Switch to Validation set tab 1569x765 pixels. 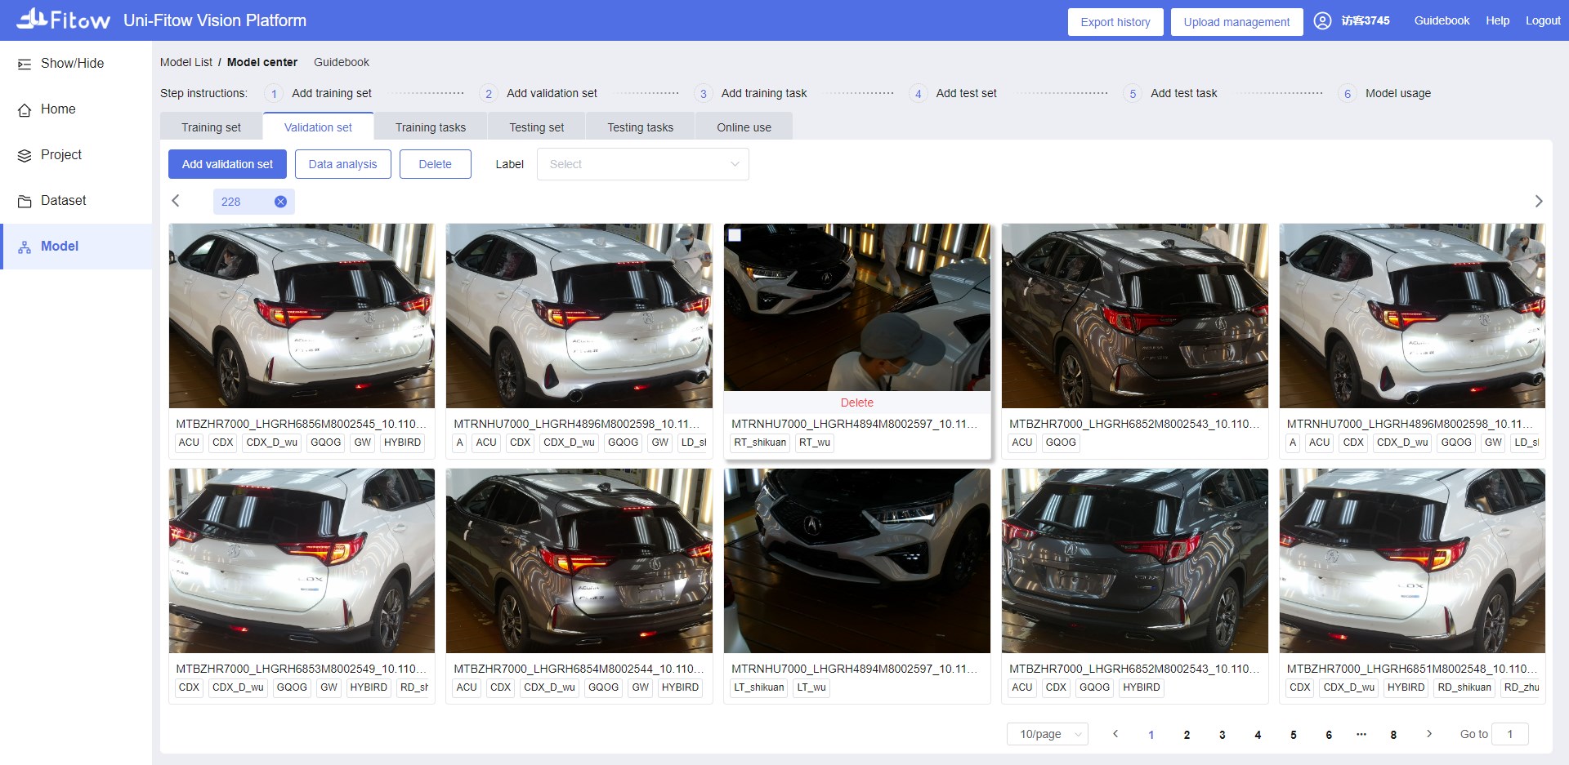[x=318, y=127]
